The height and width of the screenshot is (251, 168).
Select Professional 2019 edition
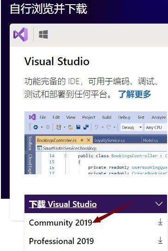pyautogui.click(x=61, y=241)
